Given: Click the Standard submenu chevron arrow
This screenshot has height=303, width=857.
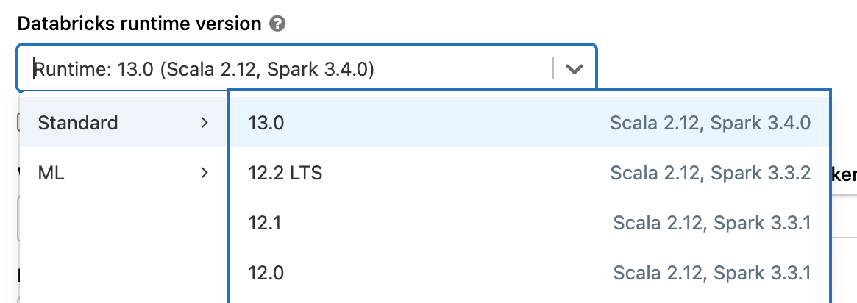Looking at the screenshot, I should coord(205,123).
